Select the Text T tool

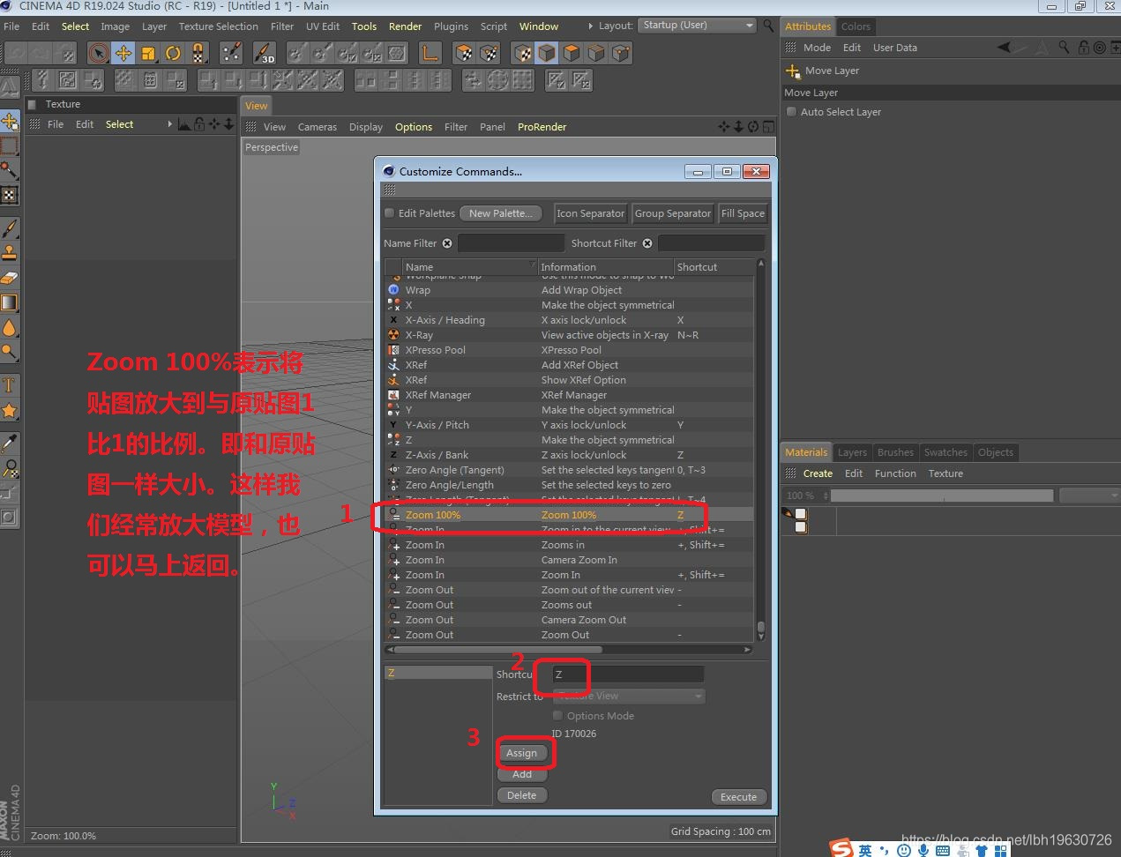click(10, 384)
